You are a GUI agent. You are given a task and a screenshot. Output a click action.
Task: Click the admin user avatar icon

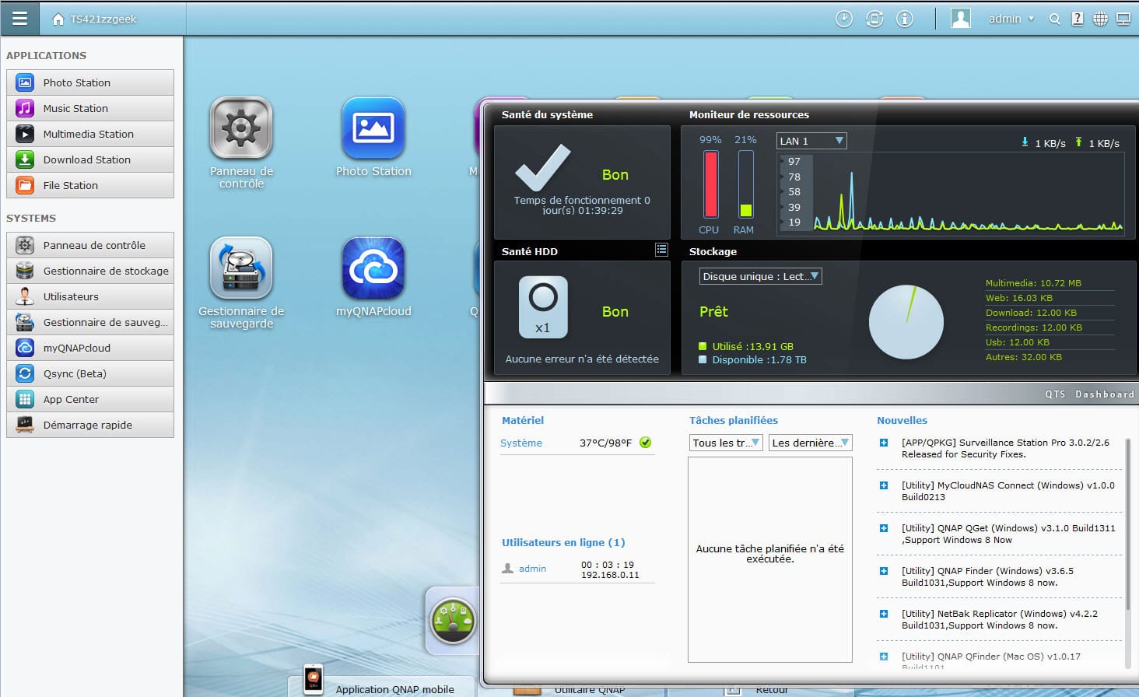coord(961,19)
